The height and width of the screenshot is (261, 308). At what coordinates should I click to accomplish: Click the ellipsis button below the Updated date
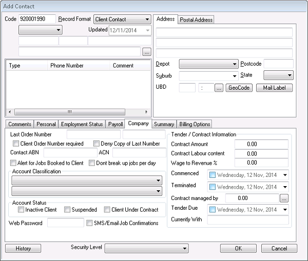point(146,51)
